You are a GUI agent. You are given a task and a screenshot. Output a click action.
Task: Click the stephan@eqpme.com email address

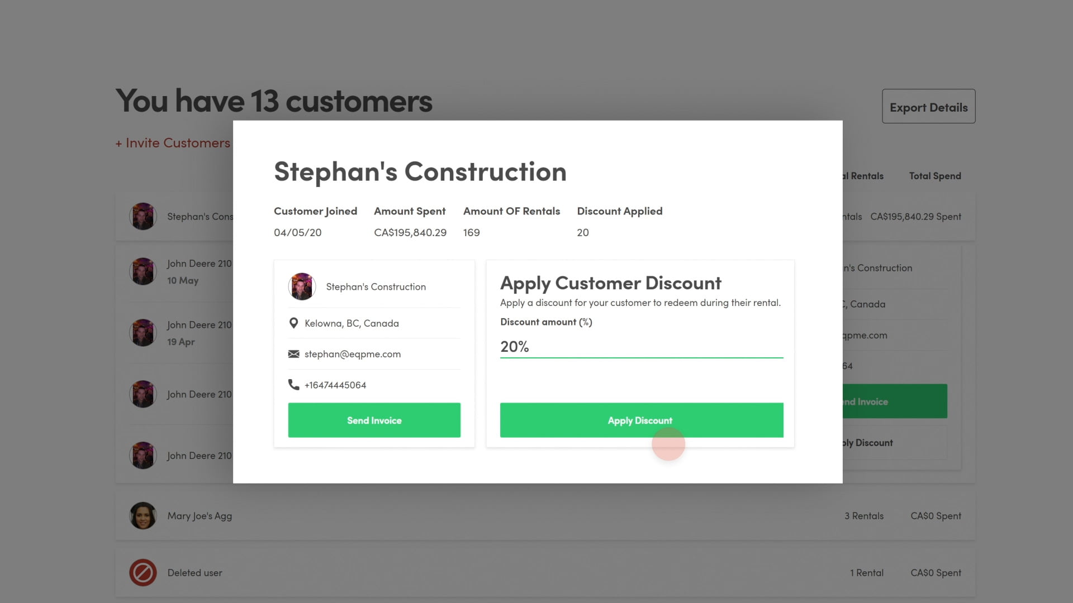tap(352, 354)
